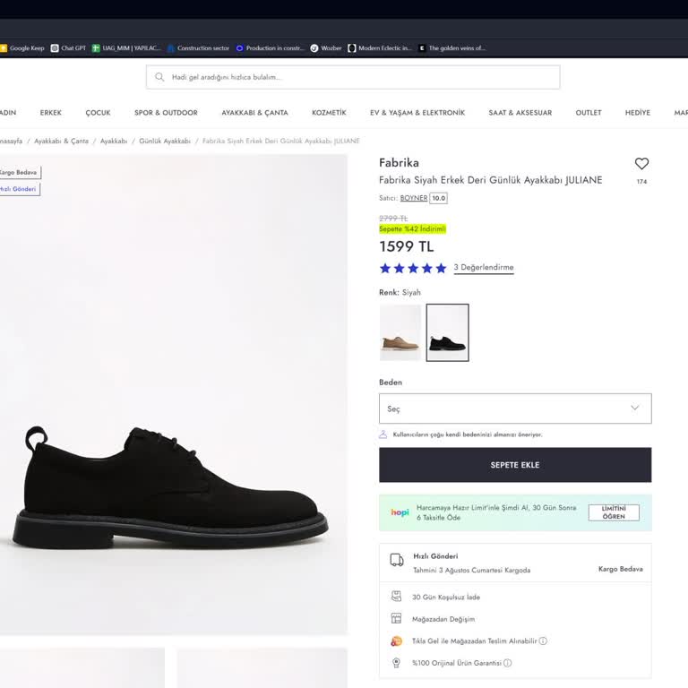Open the OUTLET menu item

[x=589, y=113]
